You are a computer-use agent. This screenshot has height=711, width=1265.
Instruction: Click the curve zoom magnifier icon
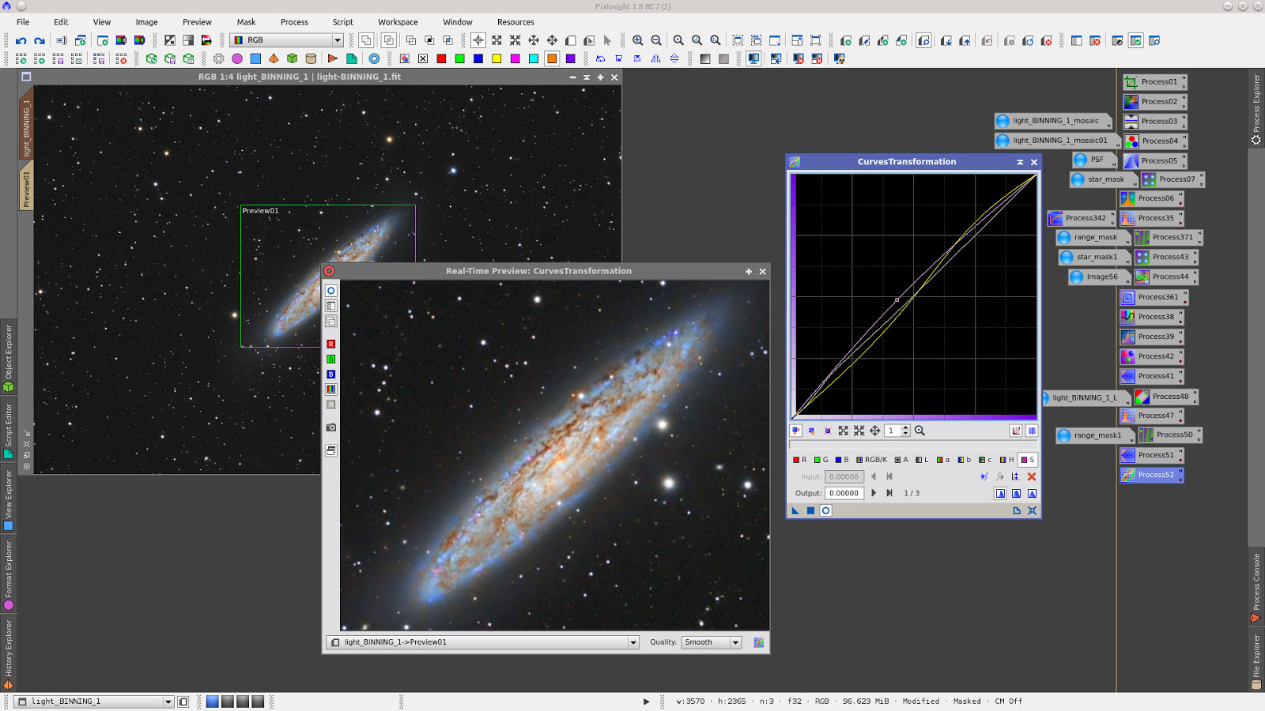919,431
